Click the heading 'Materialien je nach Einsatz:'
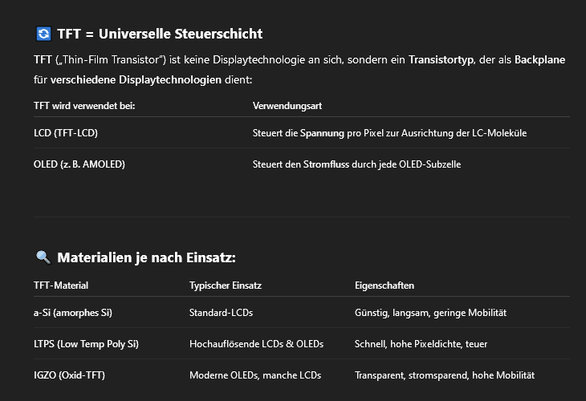The width and height of the screenshot is (586, 401). (x=146, y=257)
